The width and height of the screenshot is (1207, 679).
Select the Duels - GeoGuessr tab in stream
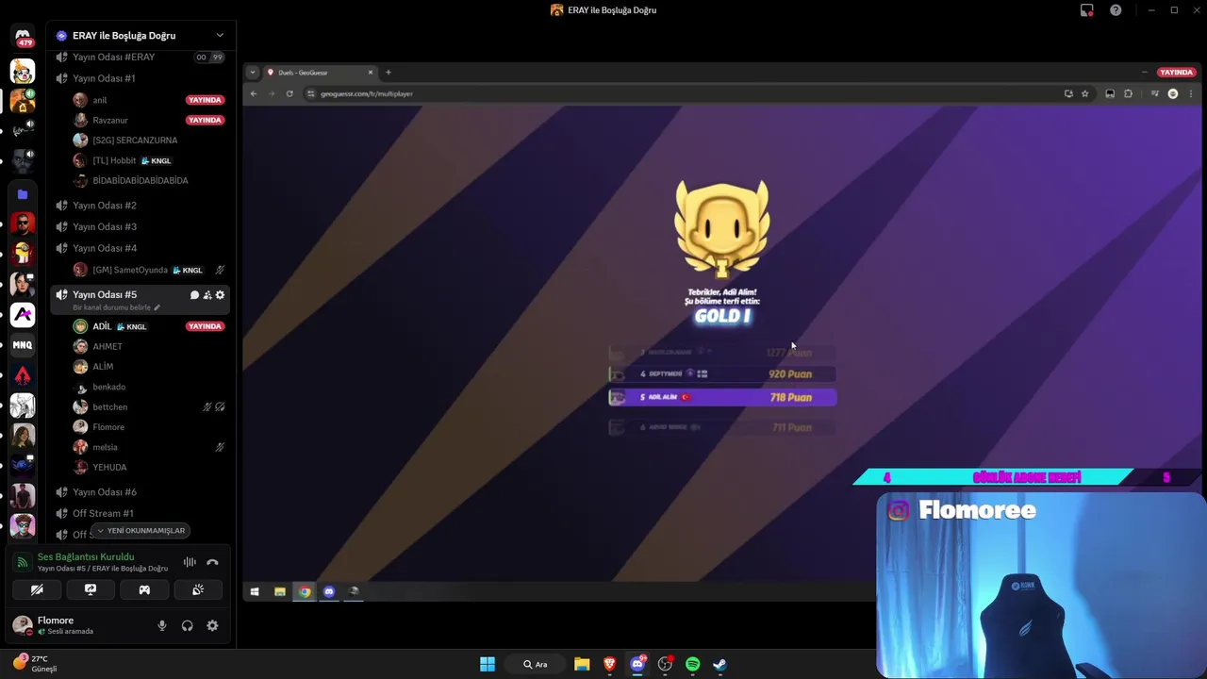click(x=319, y=73)
